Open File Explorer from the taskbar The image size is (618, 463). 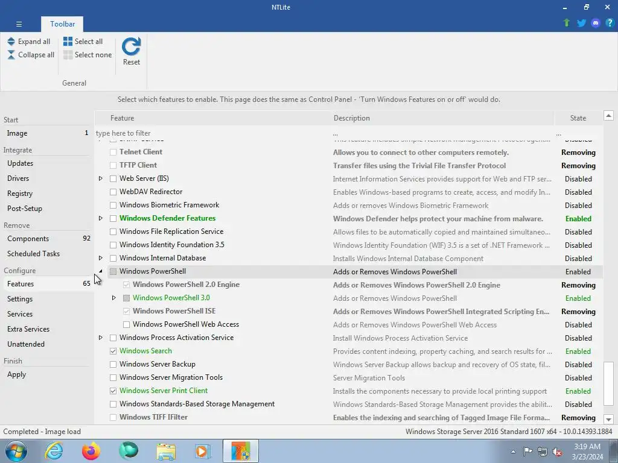pyautogui.click(x=166, y=452)
